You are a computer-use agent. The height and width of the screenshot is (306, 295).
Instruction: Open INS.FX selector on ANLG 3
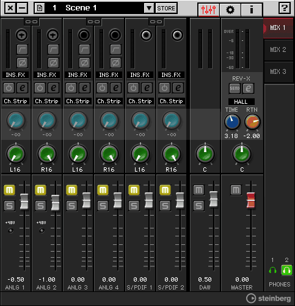tap(78, 75)
